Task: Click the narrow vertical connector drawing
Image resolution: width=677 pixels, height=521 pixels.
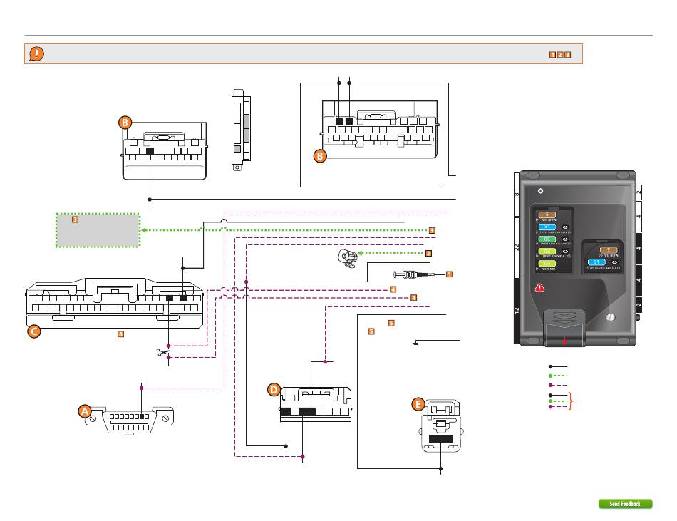Action: (x=241, y=130)
